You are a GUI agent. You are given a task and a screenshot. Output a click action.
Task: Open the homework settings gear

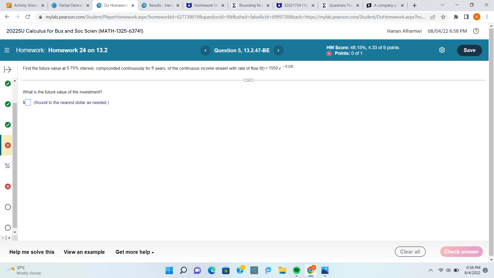pyautogui.click(x=442, y=50)
